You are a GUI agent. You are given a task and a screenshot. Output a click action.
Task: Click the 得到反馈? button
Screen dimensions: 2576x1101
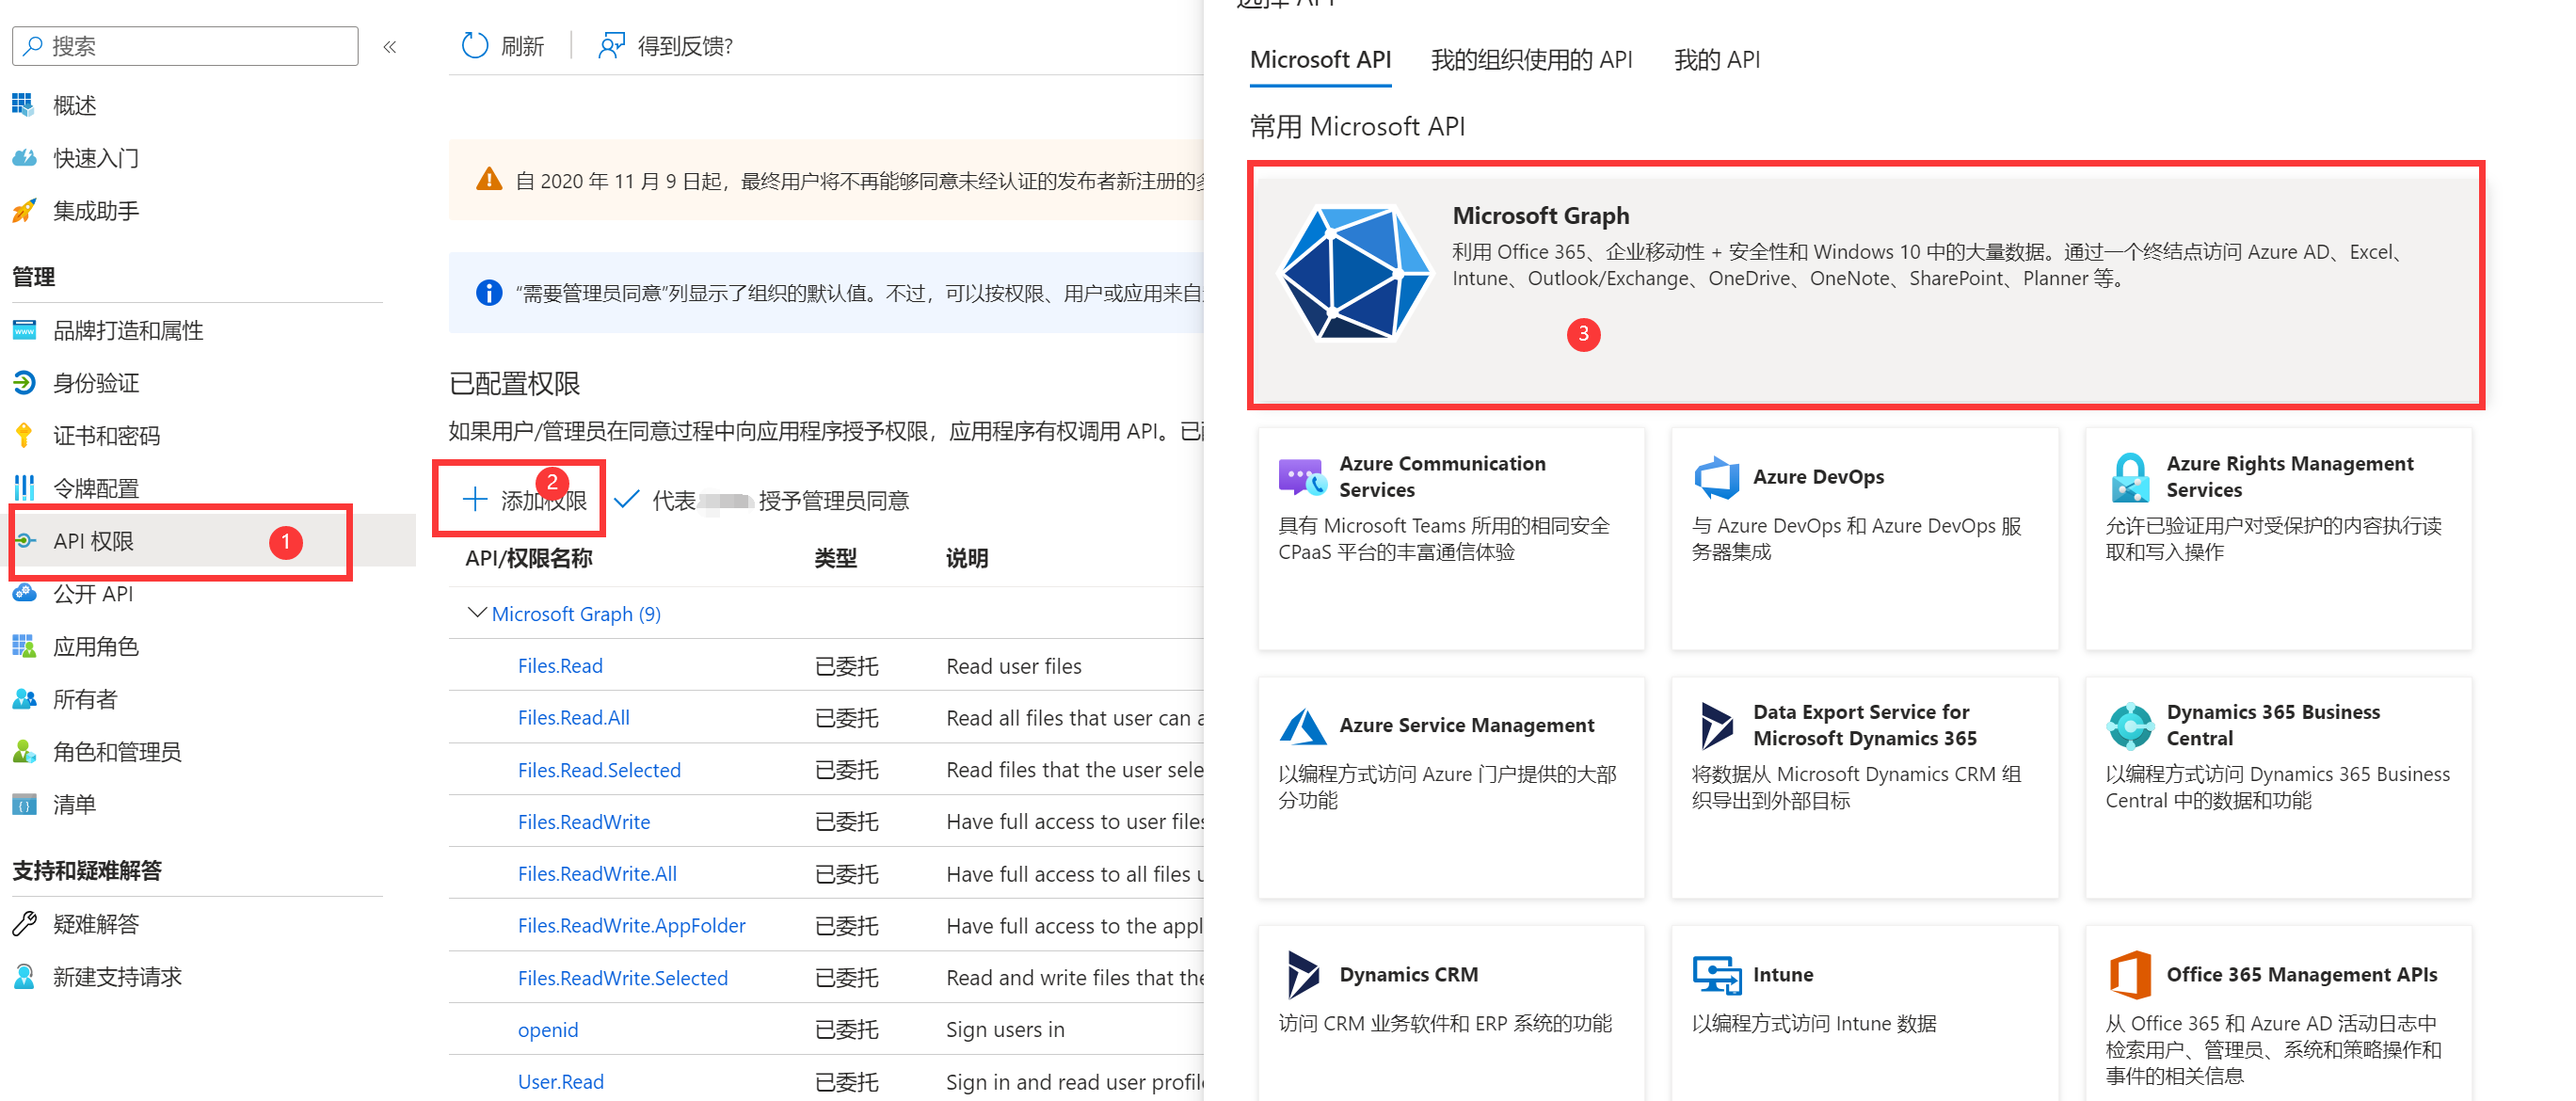(x=666, y=45)
